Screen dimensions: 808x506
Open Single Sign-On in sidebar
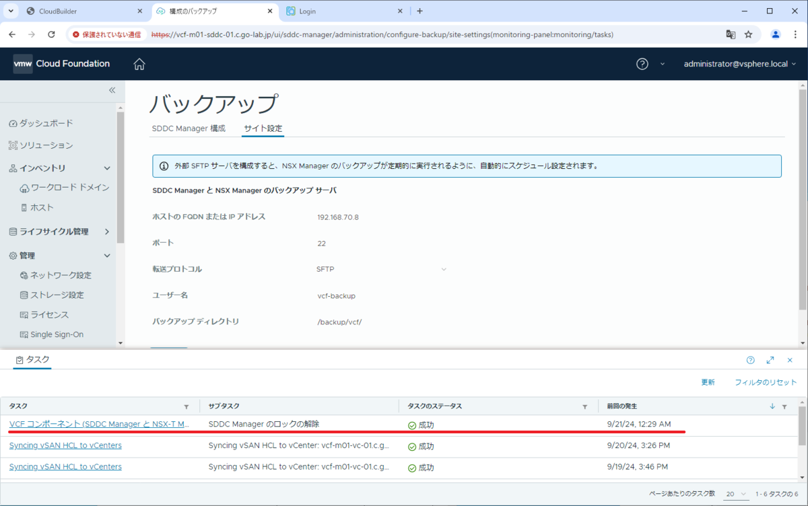[x=52, y=334]
